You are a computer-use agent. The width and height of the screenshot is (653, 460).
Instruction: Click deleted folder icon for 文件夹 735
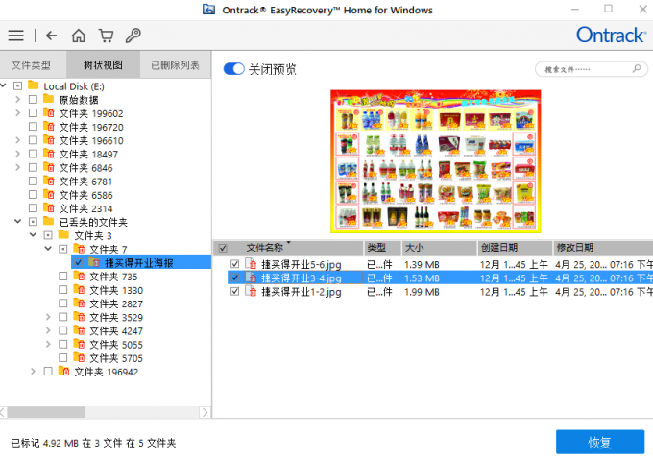click(x=79, y=276)
